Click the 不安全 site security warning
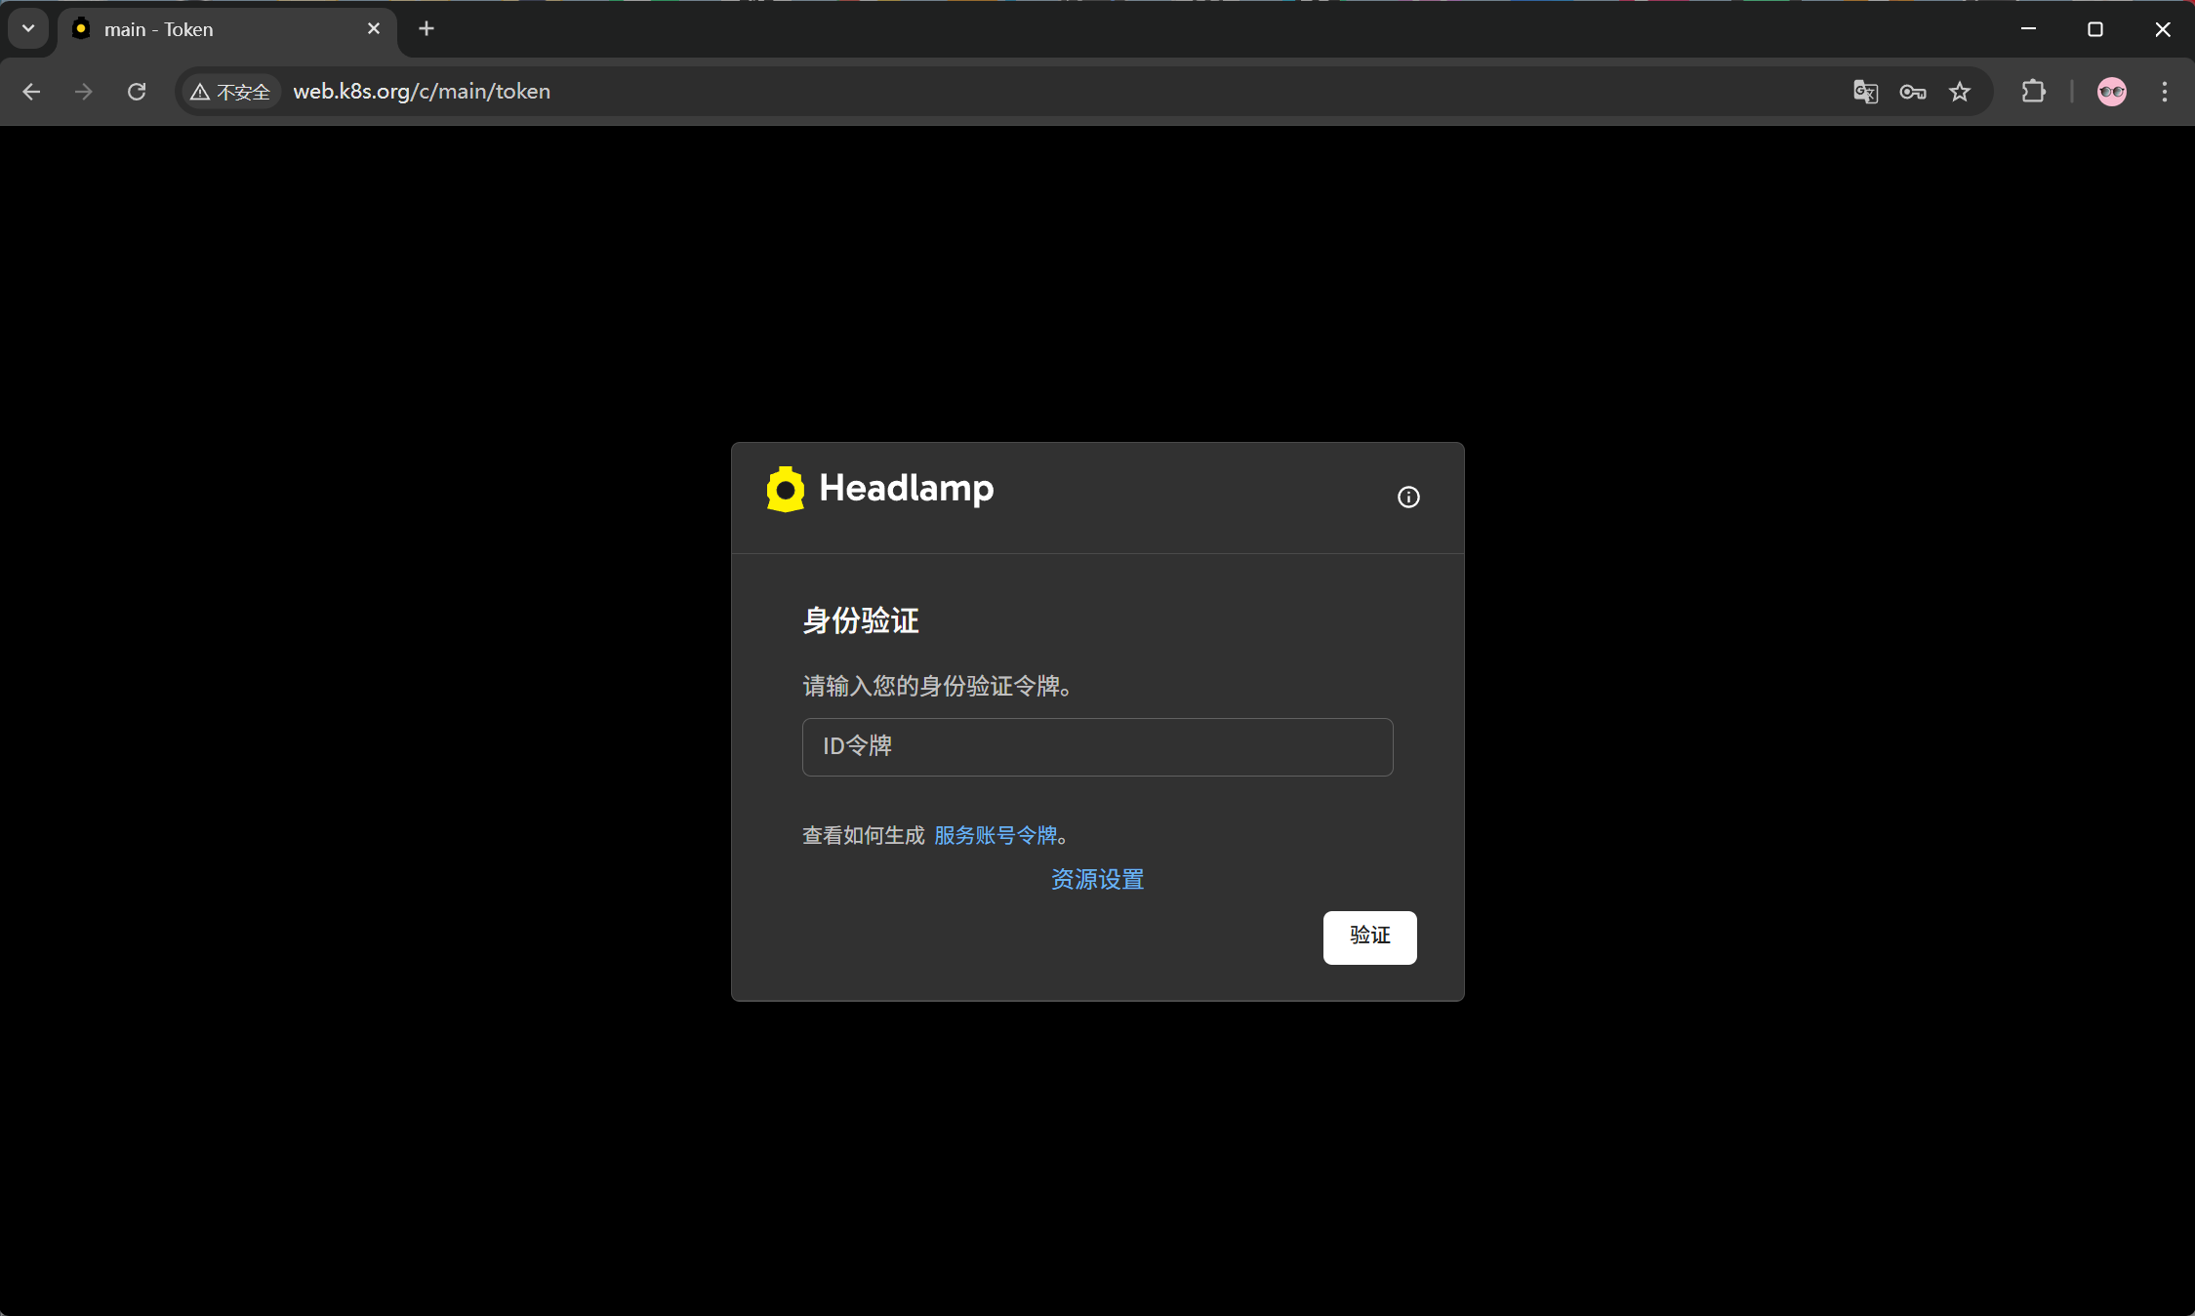The height and width of the screenshot is (1316, 2195). 231,92
